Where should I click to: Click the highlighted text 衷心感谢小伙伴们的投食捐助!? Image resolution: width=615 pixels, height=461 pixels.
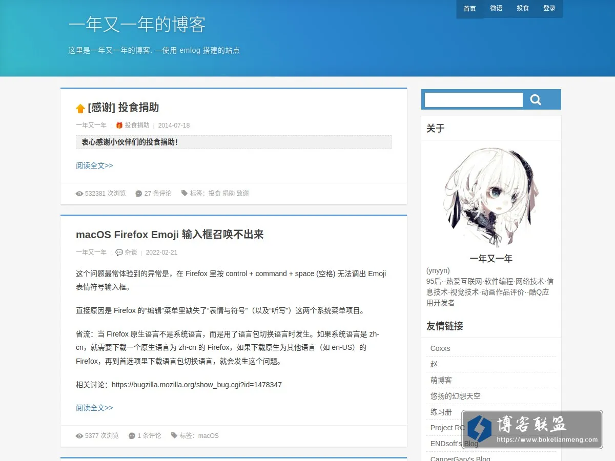coord(130,142)
